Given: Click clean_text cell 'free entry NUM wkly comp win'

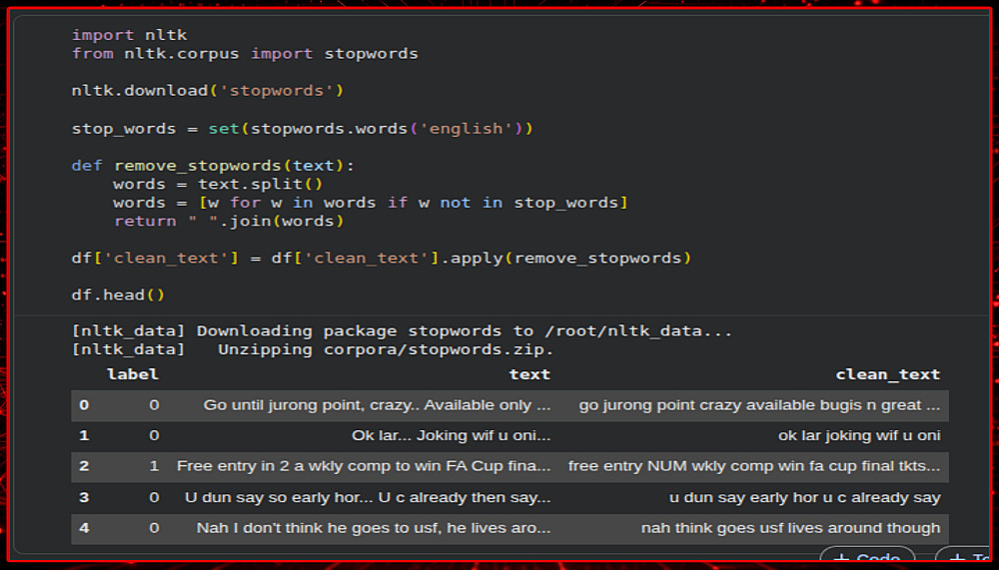Looking at the screenshot, I should click(x=754, y=466).
